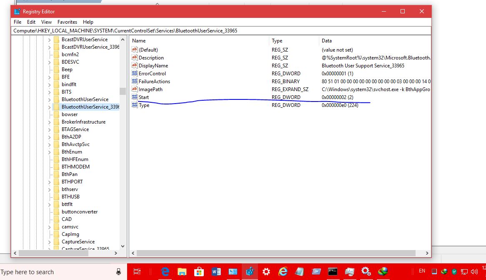Expand the BTHPORT key
This screenshot has height=280, width=486.
(x=49, y=182)
